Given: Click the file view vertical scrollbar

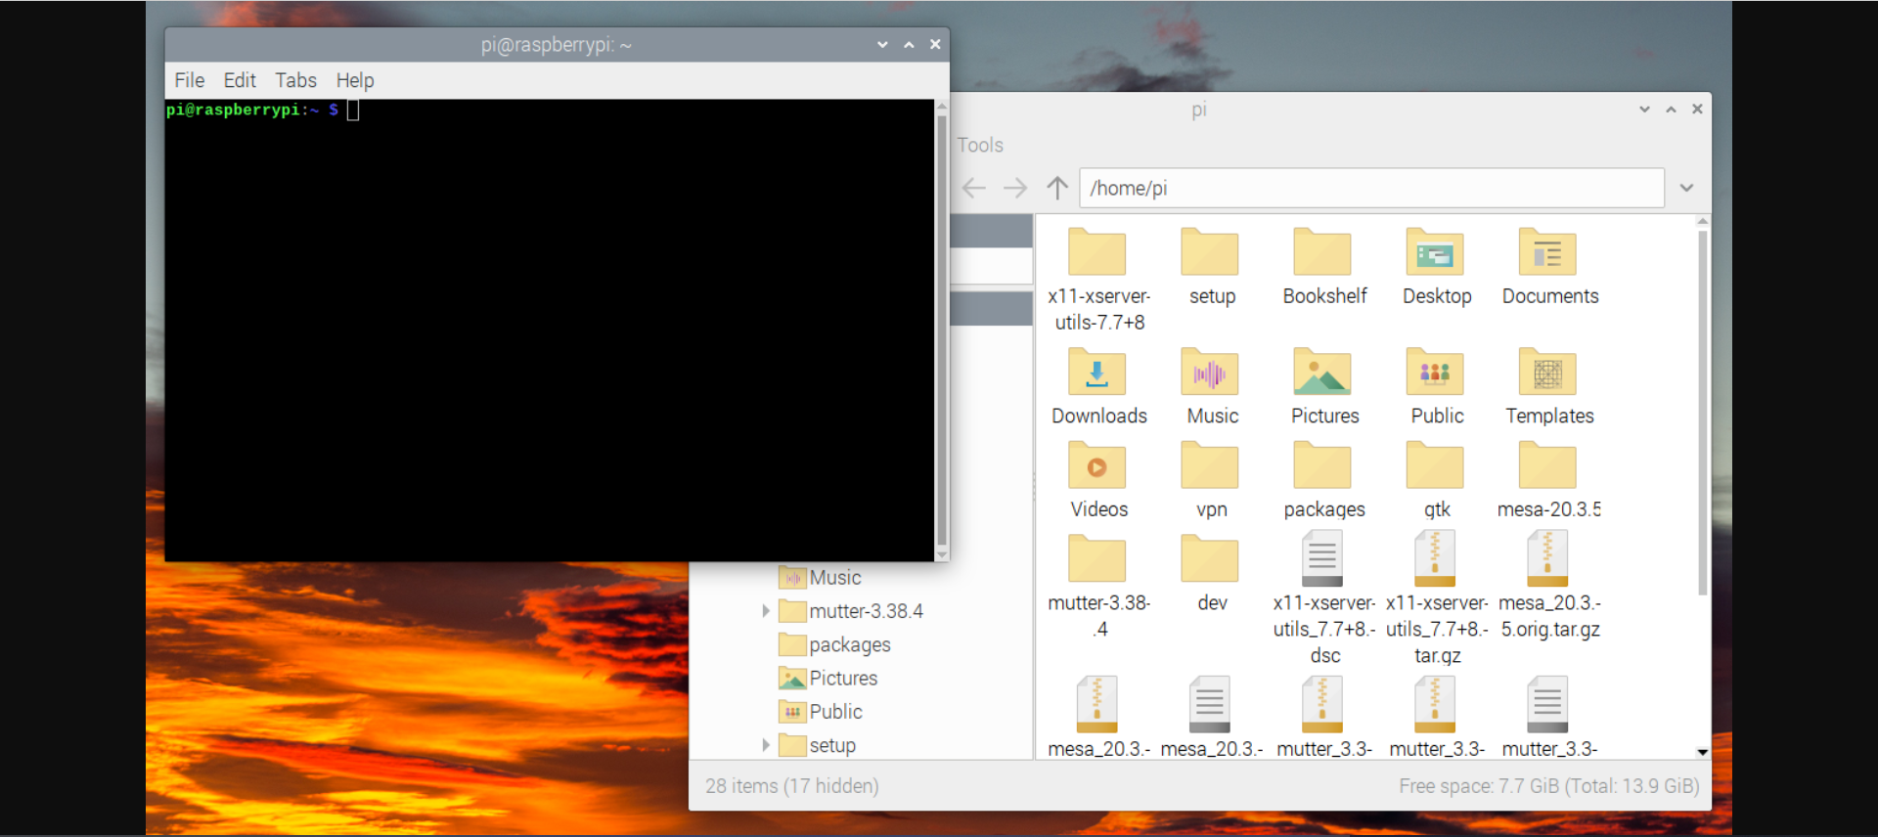Looking at the screenshot, I should (1703, 411).
